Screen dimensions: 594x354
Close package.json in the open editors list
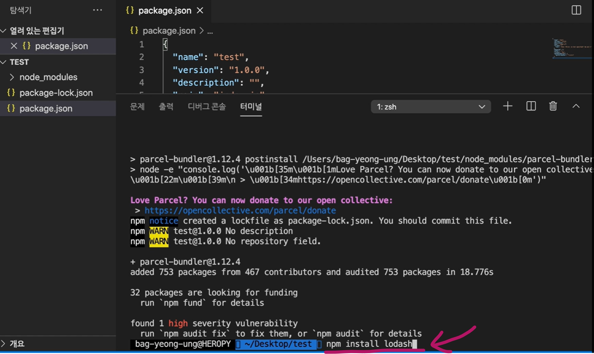pos(14,46)
